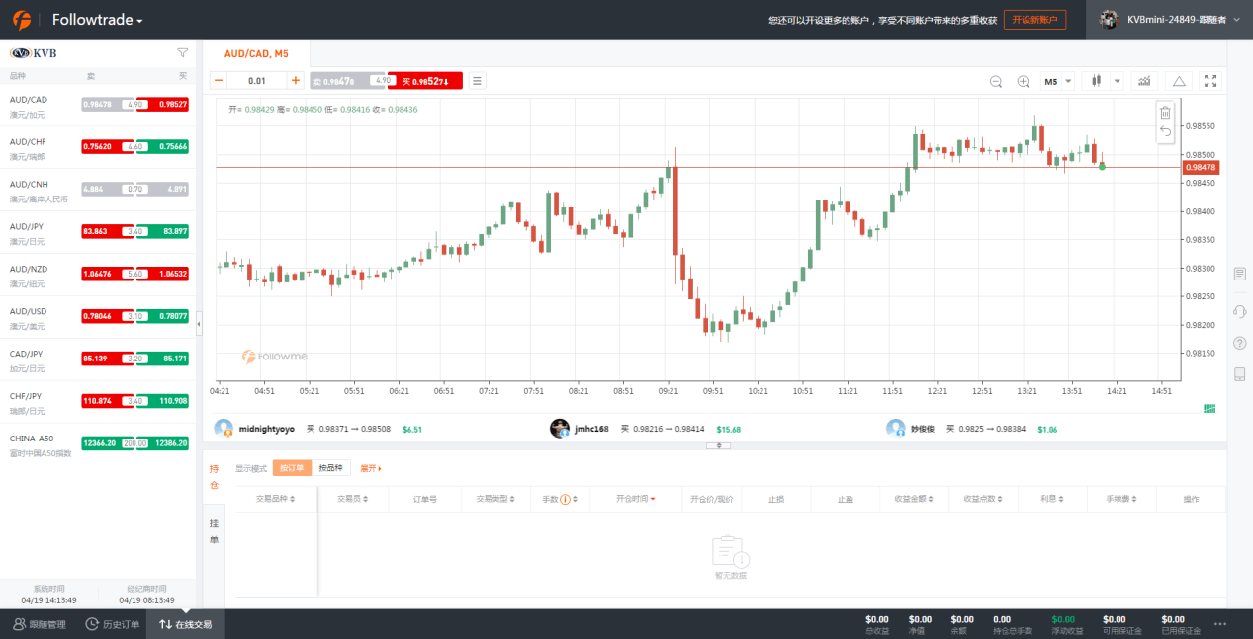The height and width of the screenshot is (639, 1253).
Task: Click the filter funnel icon in KVB panel
Action: (x=182, y=53)
